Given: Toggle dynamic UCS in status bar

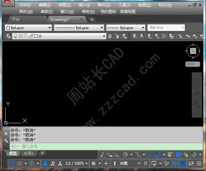Looking at the screenshot, I should tap(12, 163).
